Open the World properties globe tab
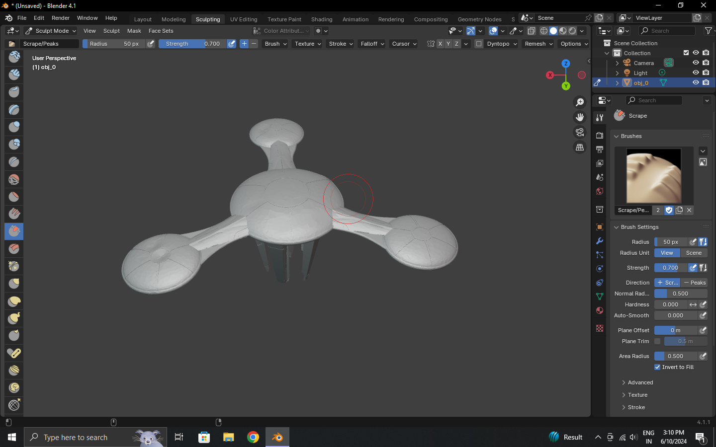Viewport: 716px width, 447px height. [599, 191]
